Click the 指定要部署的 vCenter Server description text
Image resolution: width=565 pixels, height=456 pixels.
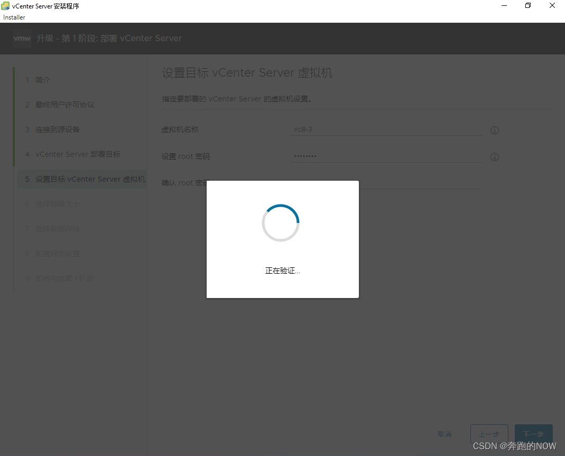(236, 99)
